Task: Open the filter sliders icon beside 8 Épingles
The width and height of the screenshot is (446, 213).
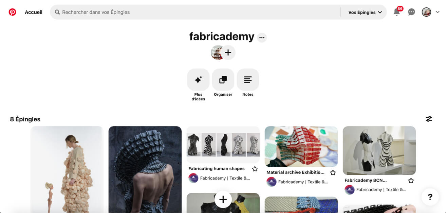Action: (x=429, y=119)
